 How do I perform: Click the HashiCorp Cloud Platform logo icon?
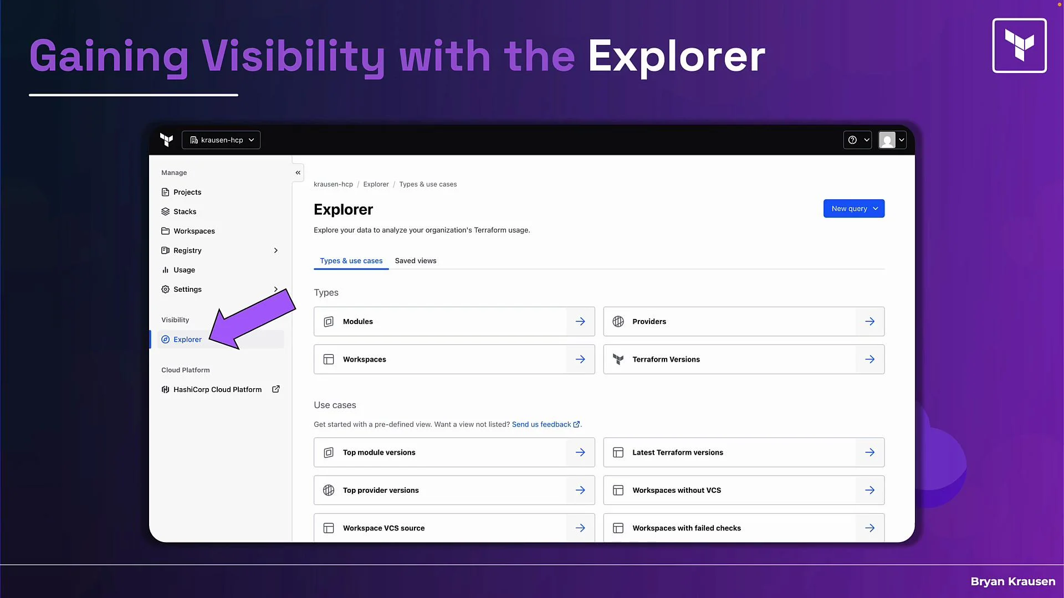tap(165, 389)
